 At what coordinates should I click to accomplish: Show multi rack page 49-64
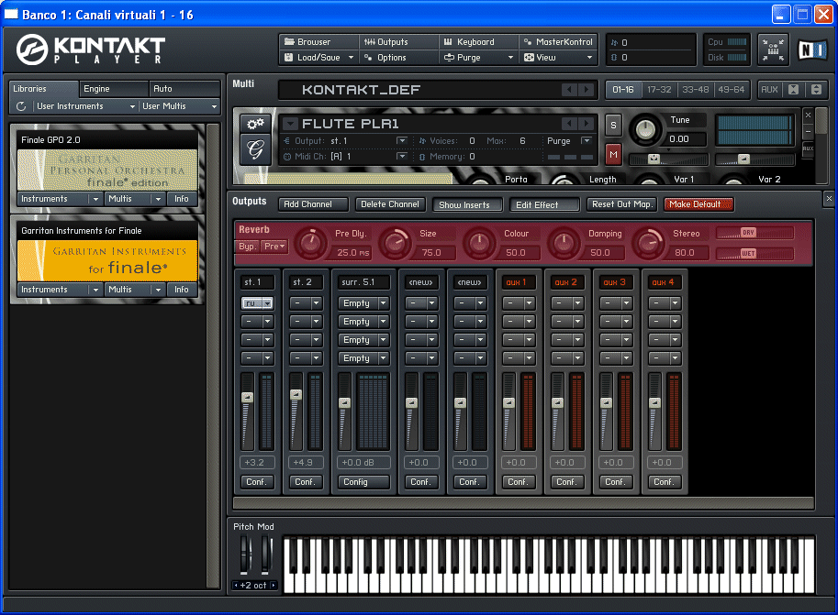(x=732, y=90)
